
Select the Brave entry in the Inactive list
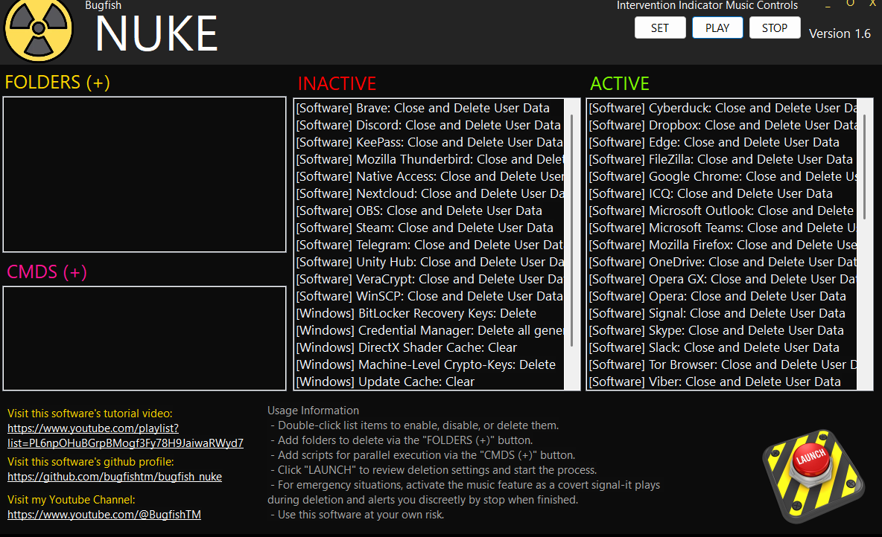tap(429, 108)
